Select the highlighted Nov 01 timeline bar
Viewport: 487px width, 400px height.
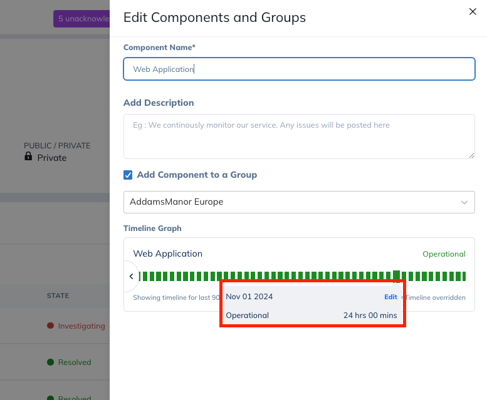[396, 276]
